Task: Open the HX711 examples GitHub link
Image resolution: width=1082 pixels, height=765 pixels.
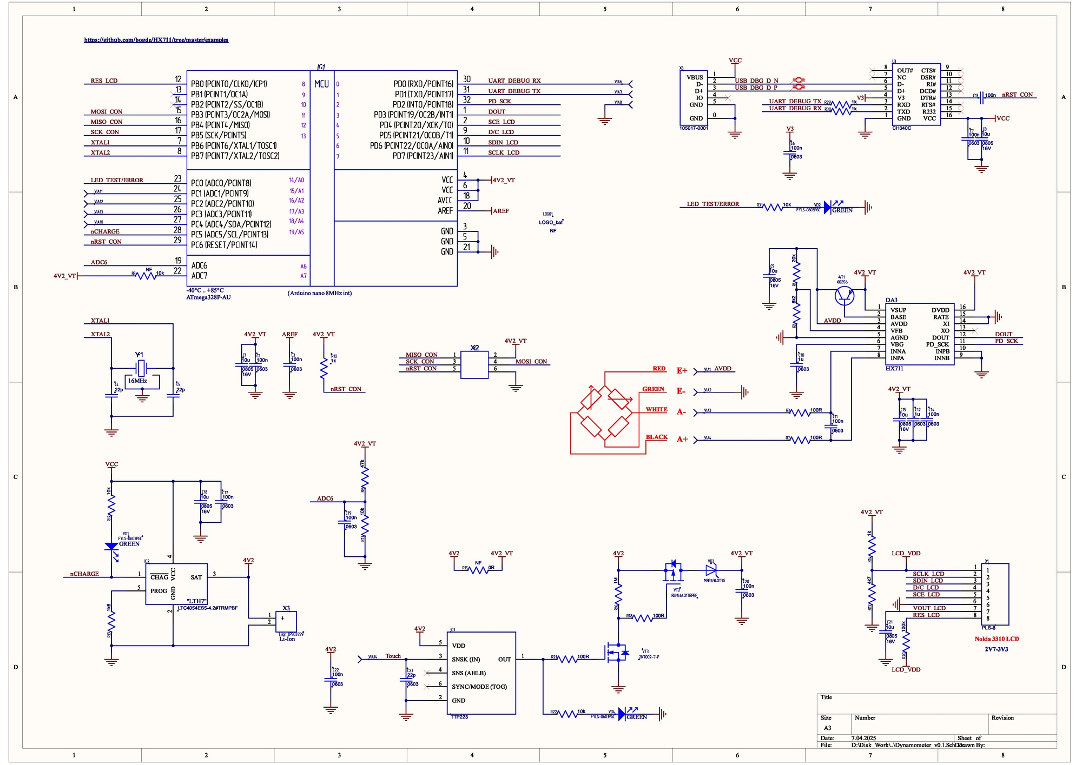Action: [x=156, y=39]
